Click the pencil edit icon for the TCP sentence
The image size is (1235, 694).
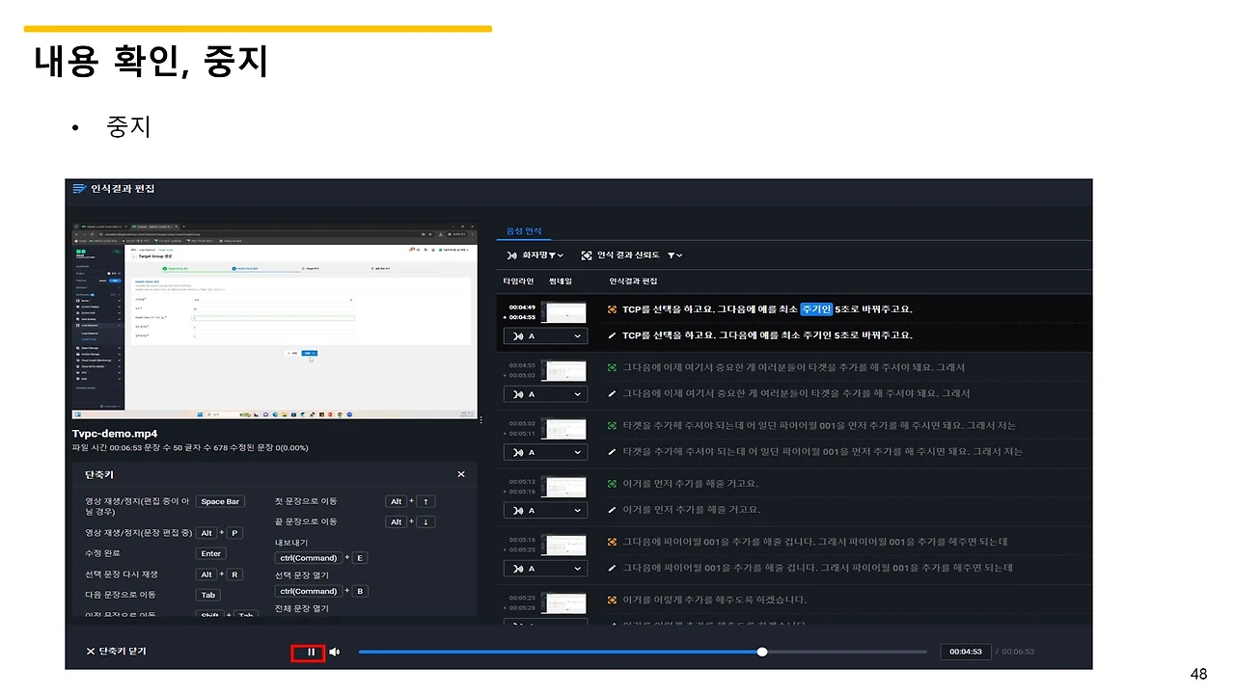[612, 335]
